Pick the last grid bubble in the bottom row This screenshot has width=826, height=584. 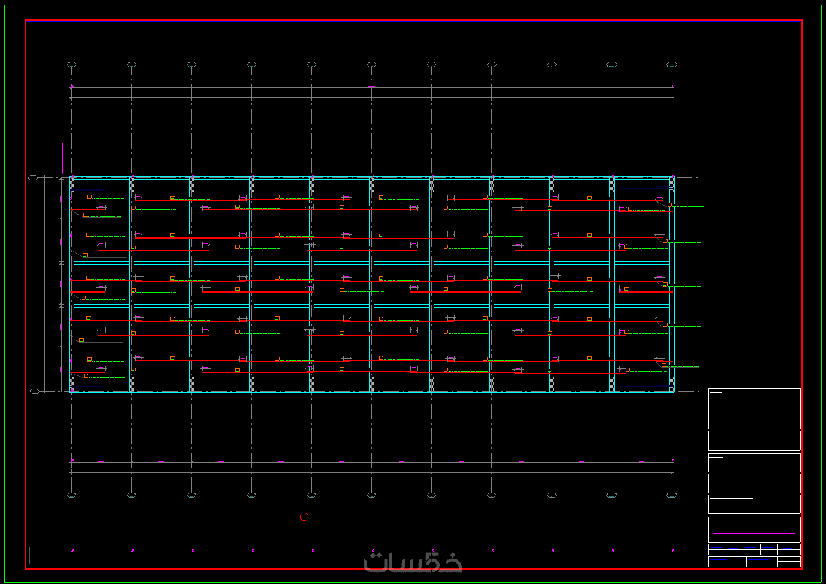pos(672,495)
